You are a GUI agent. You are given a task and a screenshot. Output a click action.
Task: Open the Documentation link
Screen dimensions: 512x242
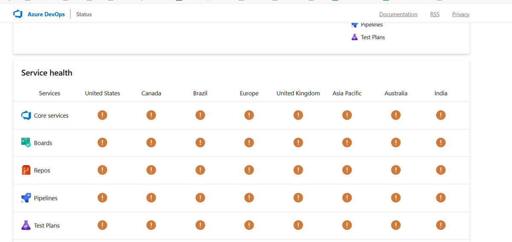coord(398,14)
